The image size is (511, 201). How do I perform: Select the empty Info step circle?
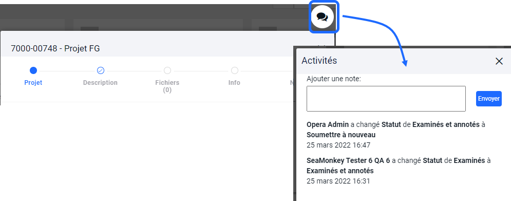(234, 70)
